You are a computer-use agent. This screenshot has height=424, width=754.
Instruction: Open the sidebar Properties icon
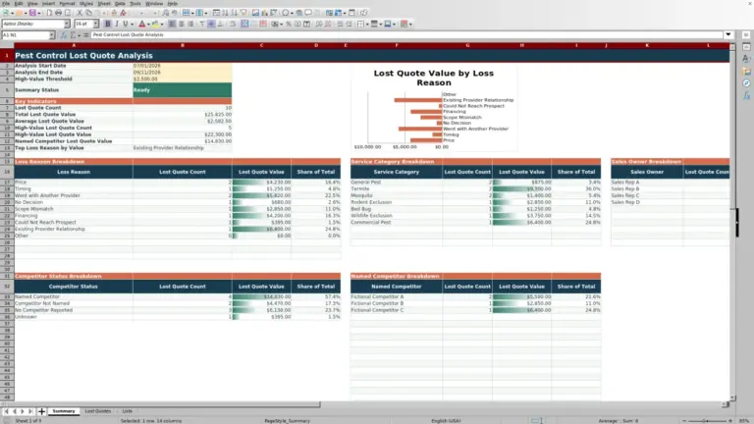746,47
